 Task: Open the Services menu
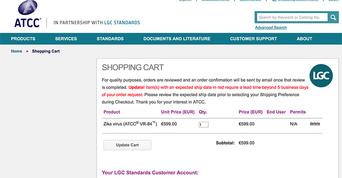(66, 39)
